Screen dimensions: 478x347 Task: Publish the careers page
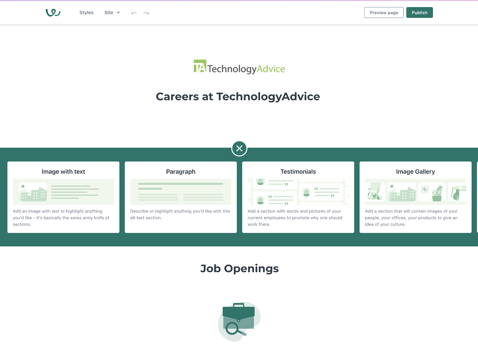tap(419, 13)
